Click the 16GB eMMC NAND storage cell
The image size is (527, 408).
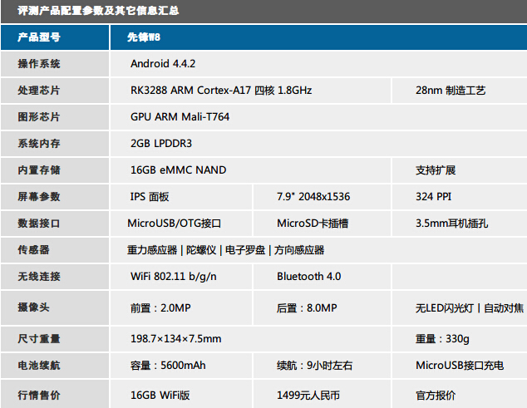(x=178, y=170)
